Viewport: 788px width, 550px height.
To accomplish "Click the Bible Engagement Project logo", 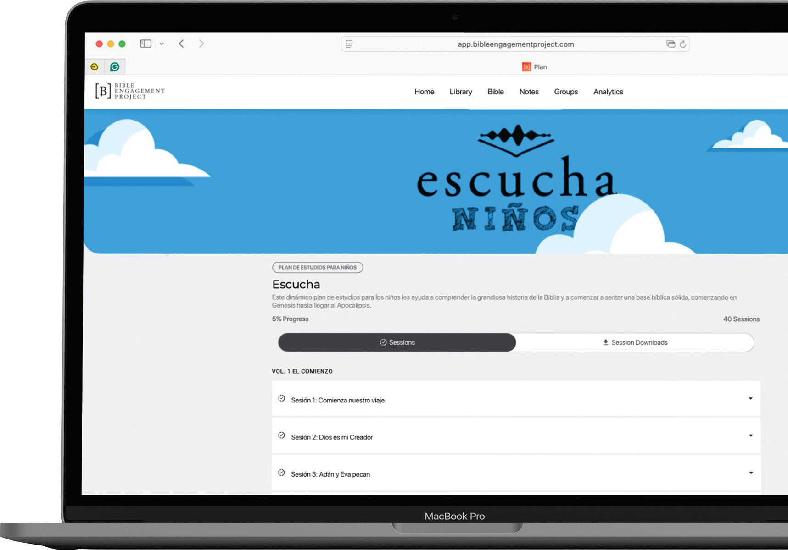I will pos(130,91).
